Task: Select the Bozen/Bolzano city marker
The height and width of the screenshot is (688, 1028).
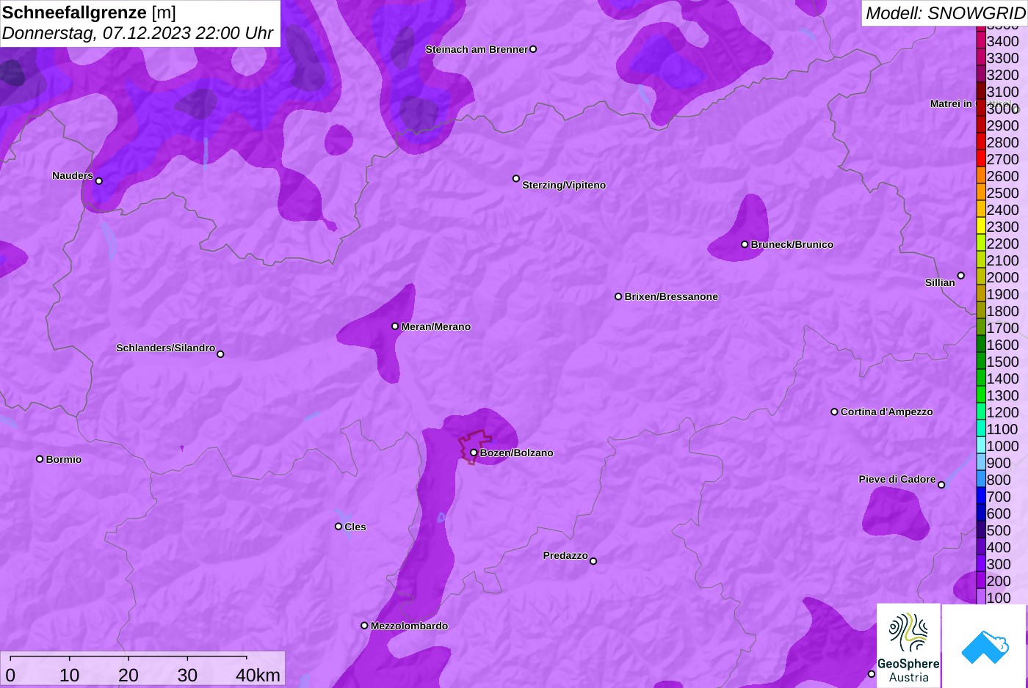Action: [x=474, y=453]
